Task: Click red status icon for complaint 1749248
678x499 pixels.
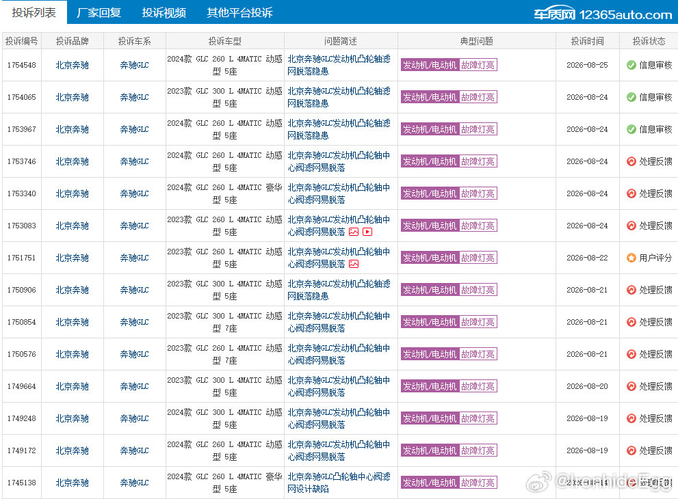Action: click(631, 418)
